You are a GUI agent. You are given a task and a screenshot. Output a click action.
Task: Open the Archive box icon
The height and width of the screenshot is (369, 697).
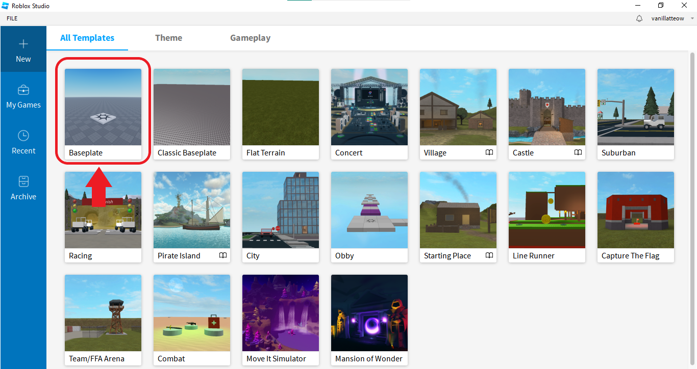pos(23,182)
